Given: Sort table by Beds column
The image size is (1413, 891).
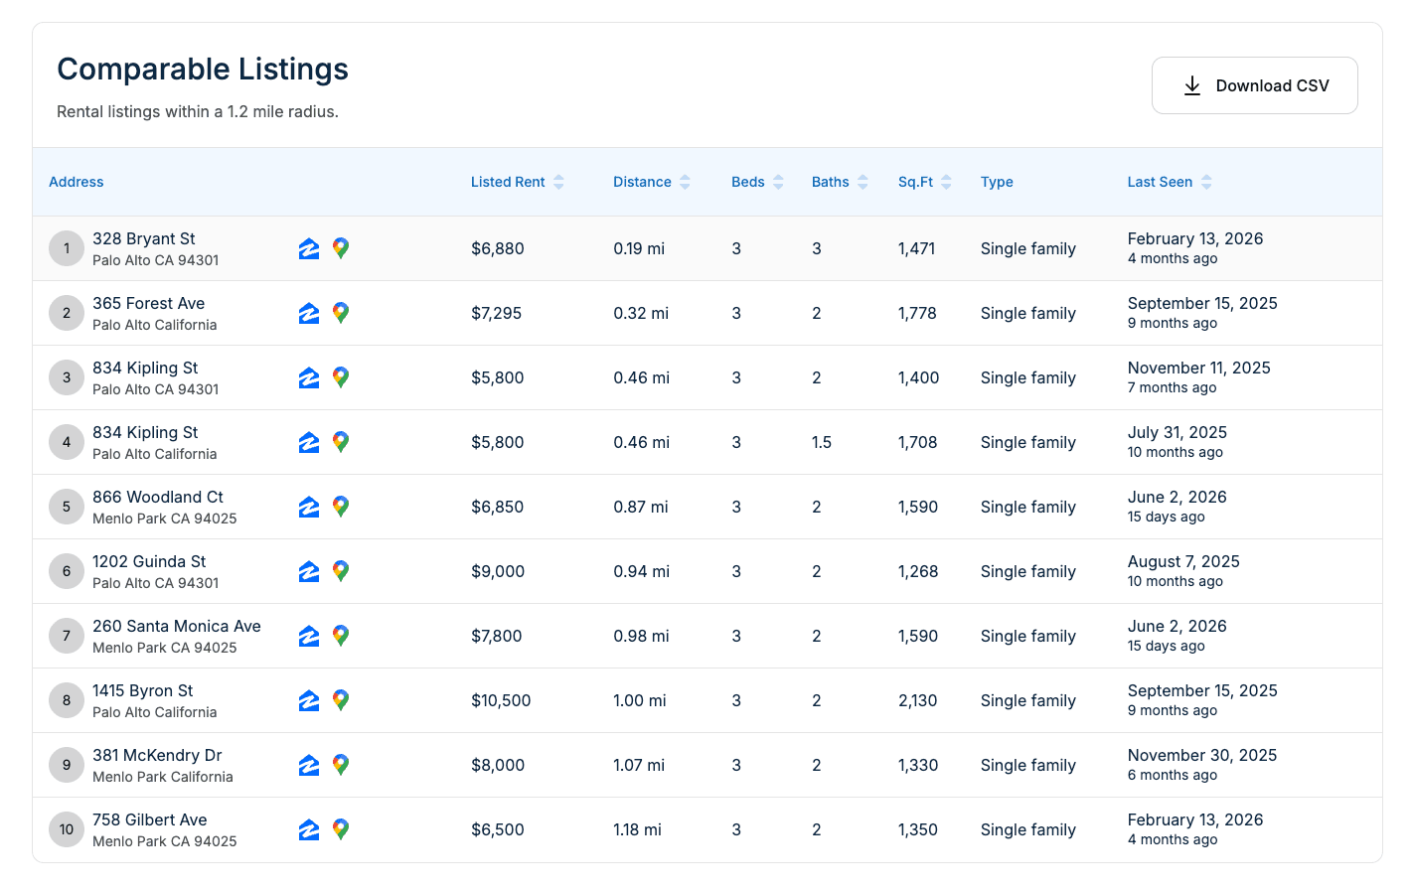Looking at the screenshot, I should point(758,182).
